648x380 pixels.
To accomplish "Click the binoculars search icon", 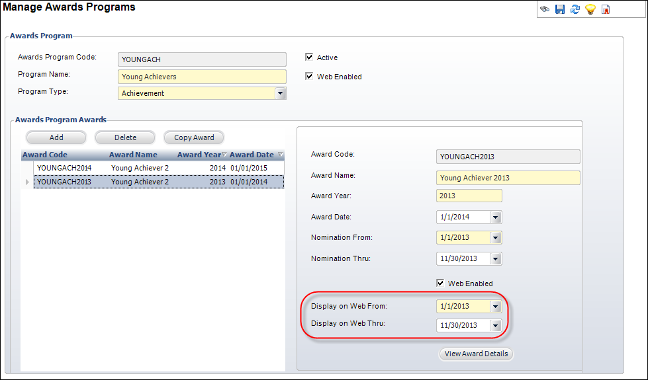I will pos(545,9).
